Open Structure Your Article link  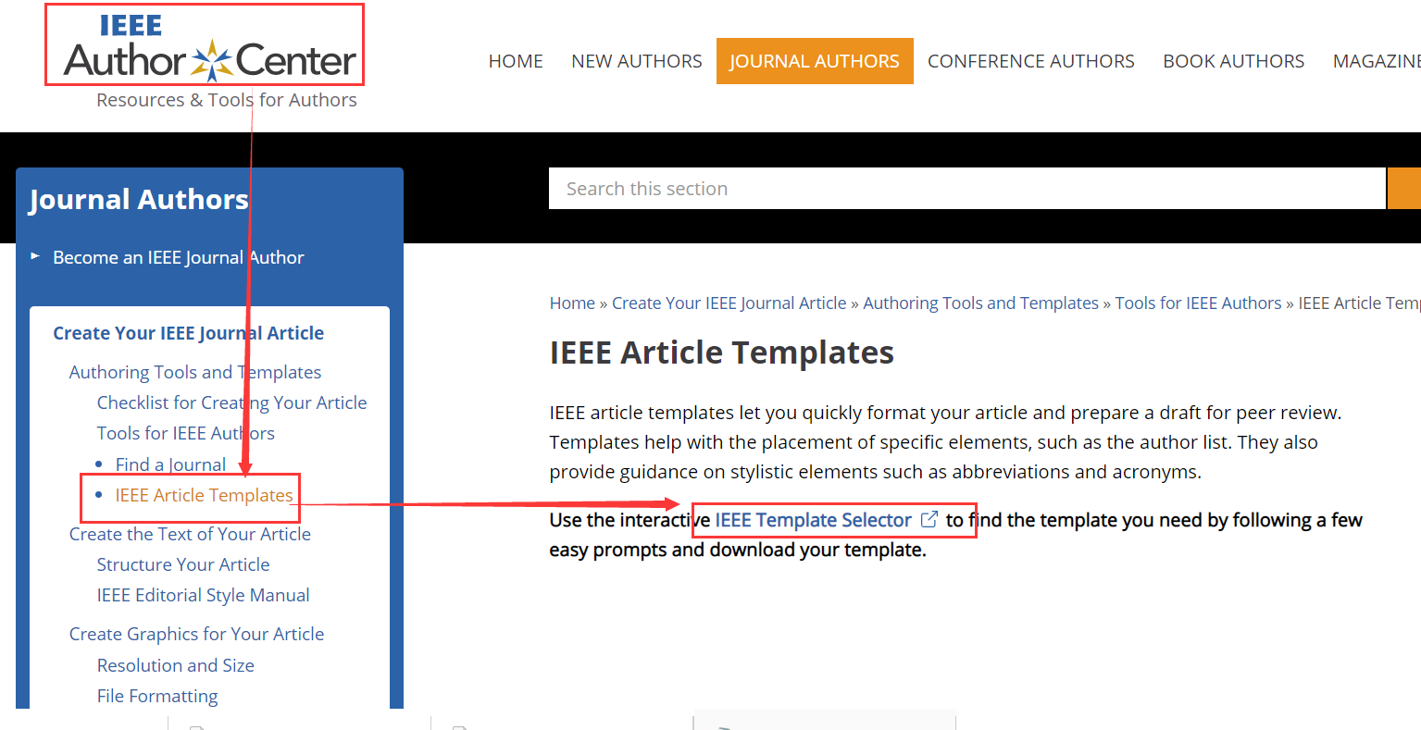coord(183,564)
